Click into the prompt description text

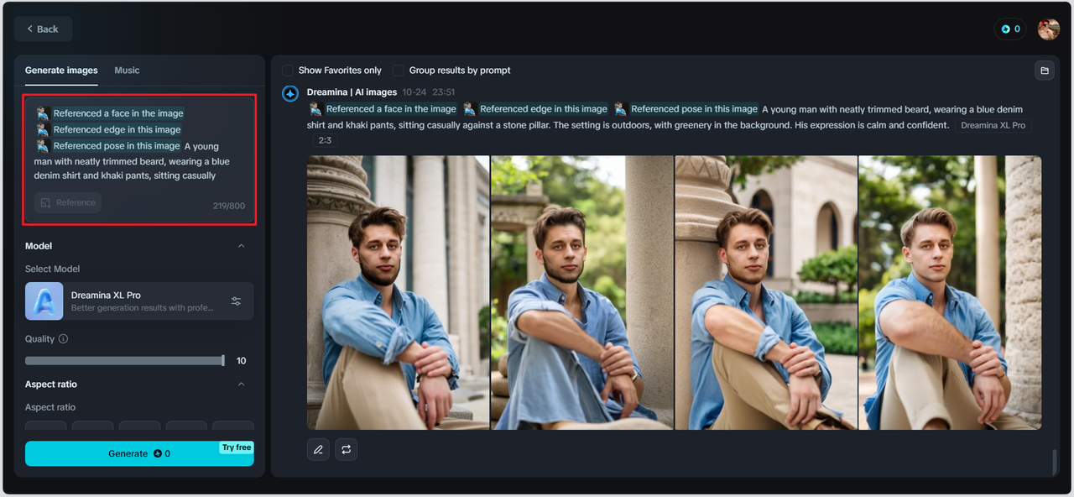point(132,161)
